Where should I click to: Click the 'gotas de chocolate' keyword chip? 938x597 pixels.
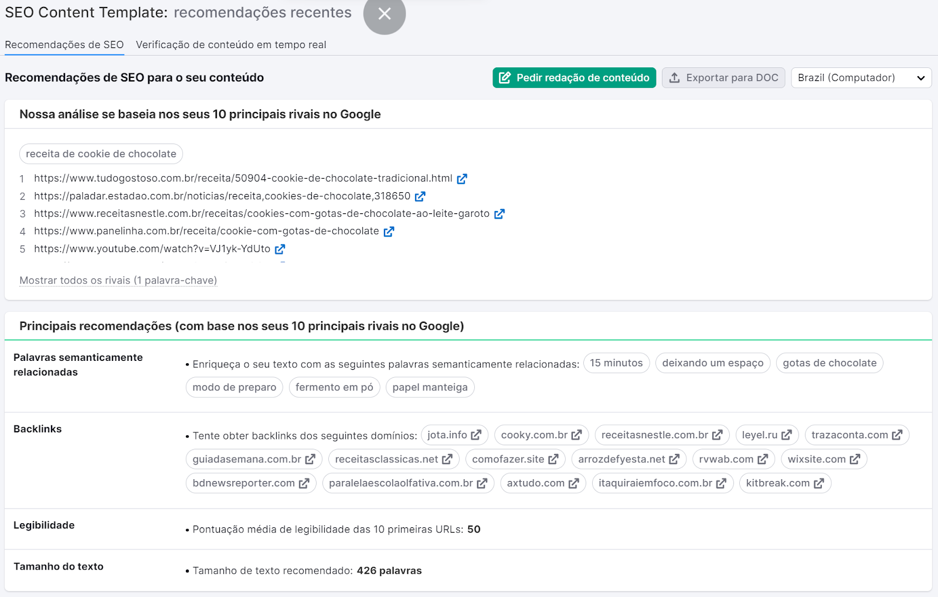coord(830,363)
